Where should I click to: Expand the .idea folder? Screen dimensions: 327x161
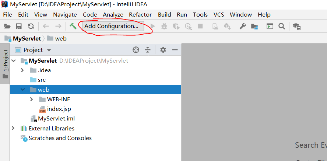click(x=22, y=70)
